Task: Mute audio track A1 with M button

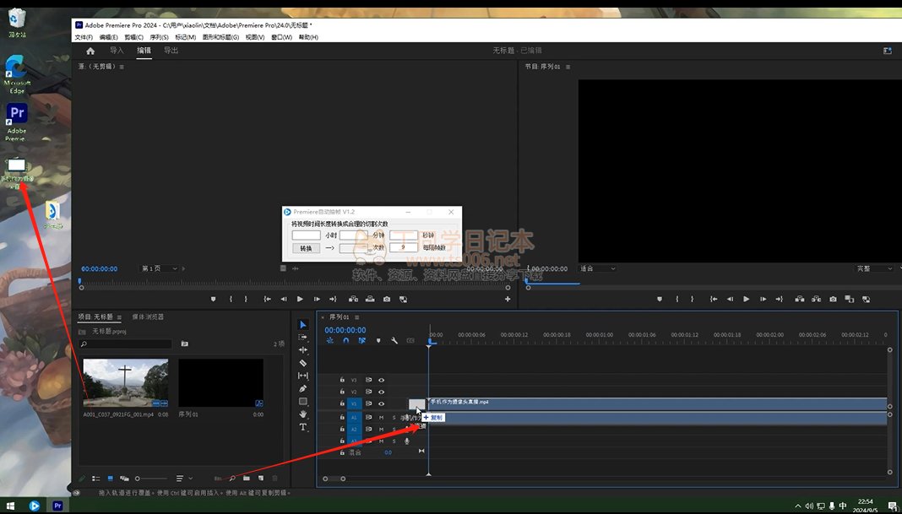Action: coord(381,417)
